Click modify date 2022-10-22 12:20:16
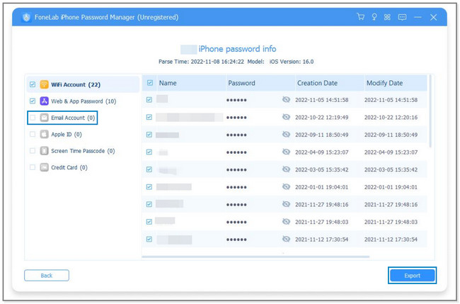This screenshot has width=460, height=304. tap(391, 117)
